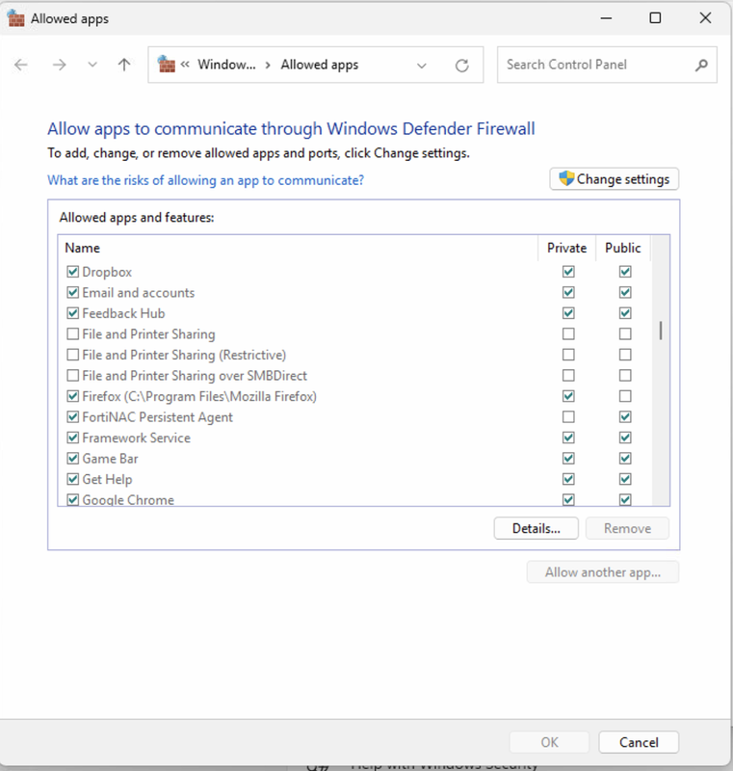The height and width of the screenshot is (771, 733).
Task: Toggle the Game Bar name checkbox
Action: pyautogui.click(x=72, y=459)
